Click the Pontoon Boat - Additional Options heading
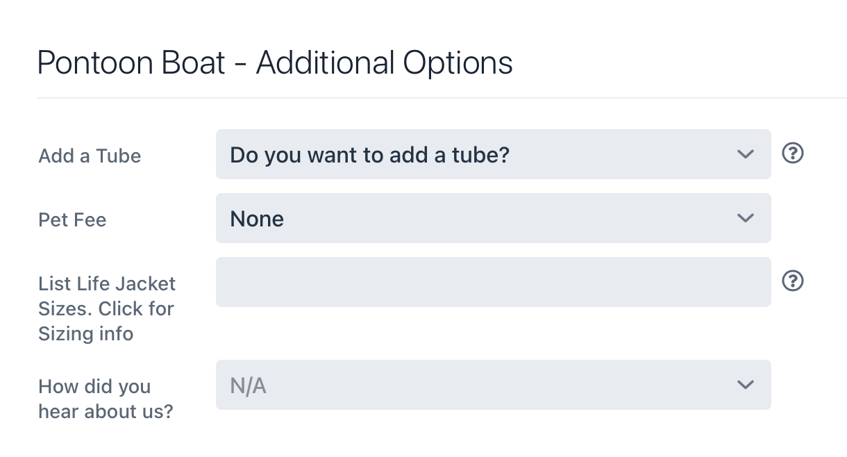This screenshot has height=457, width=847. pyautogui.click(x=275, y=63)
